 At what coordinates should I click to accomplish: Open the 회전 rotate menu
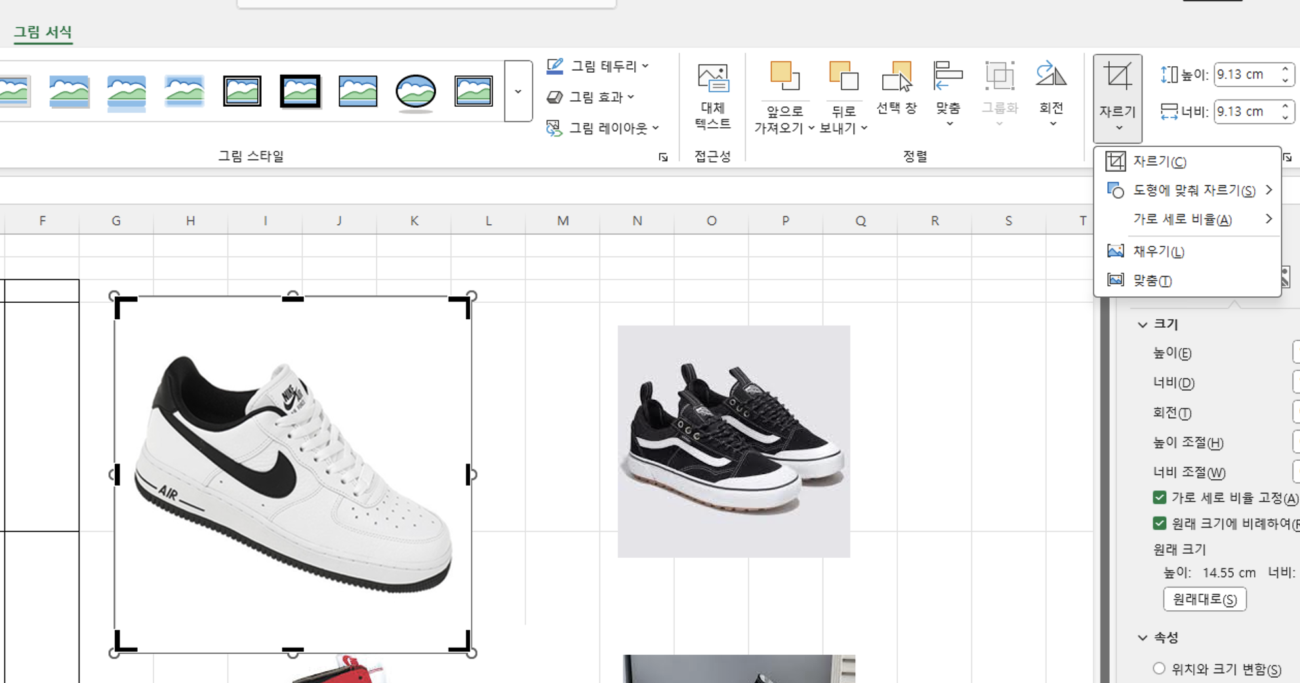[x=1051, y=94]
